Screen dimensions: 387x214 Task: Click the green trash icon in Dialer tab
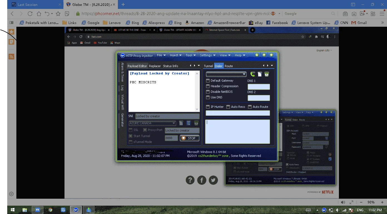click(x=267, y=74)
